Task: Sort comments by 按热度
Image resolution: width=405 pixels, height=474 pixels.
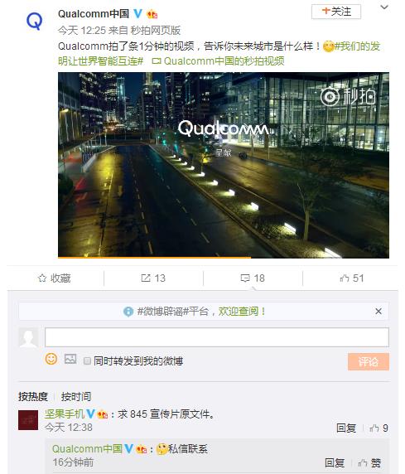Action: point(33,397)
